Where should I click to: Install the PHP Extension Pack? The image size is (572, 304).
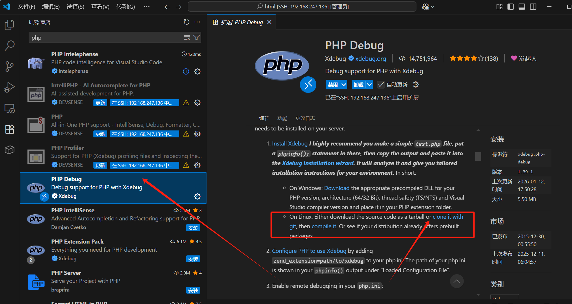click(193, 259)
